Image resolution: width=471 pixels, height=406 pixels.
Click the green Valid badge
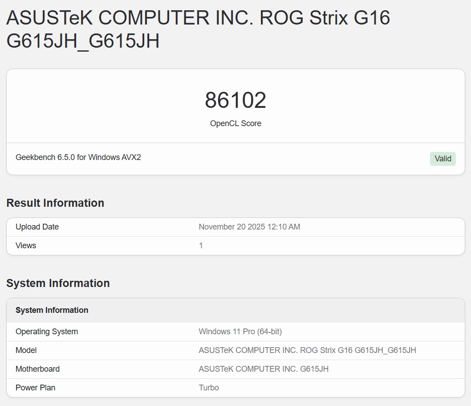(443, 159)
